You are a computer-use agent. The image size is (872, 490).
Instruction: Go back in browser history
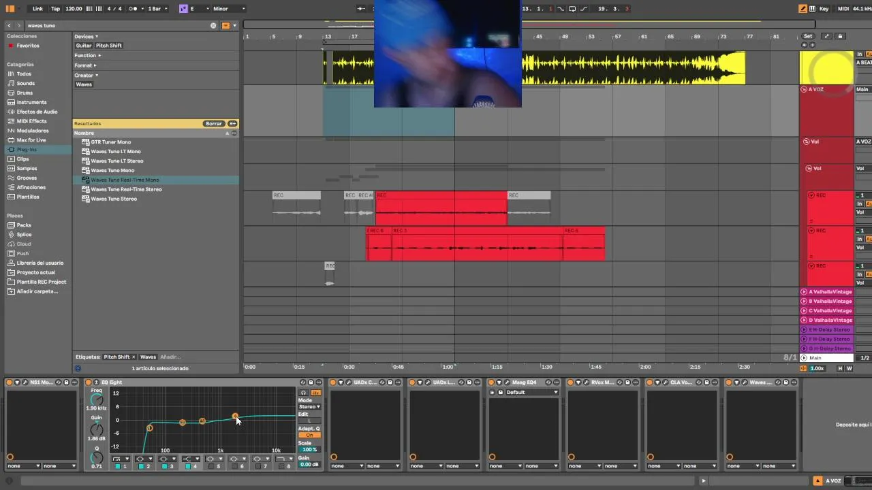9,25
